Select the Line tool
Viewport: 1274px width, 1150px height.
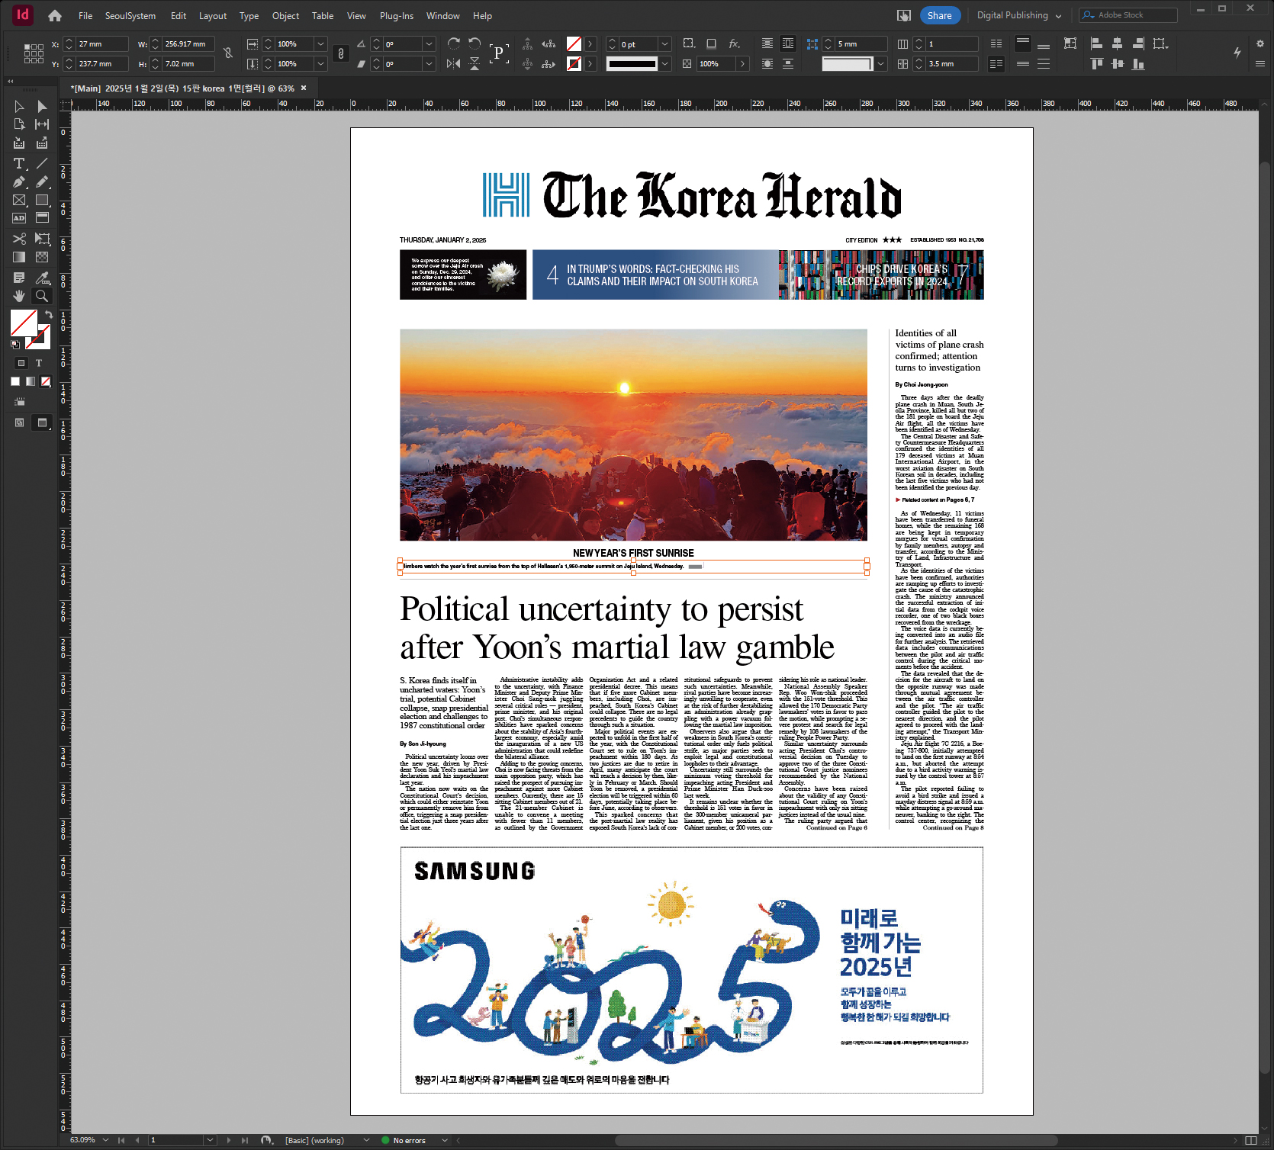(42, 163)
